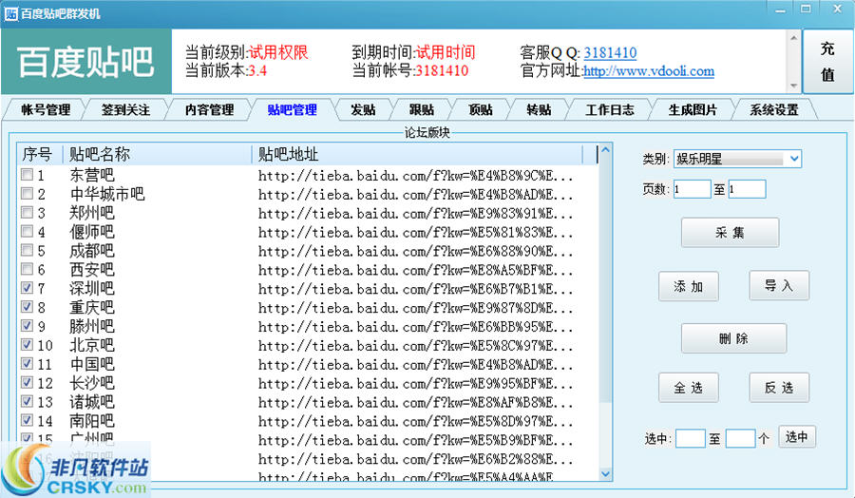Open 生成图片 tab

click(x=693, y=109)
